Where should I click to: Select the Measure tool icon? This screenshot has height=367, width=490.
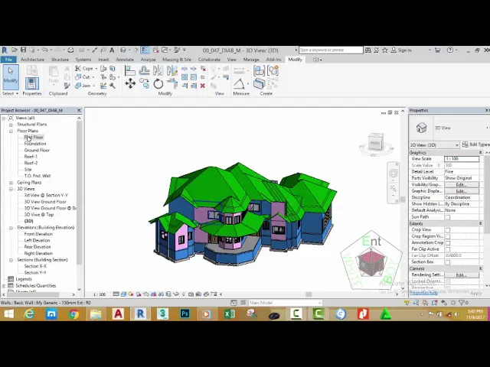[239, 83]
